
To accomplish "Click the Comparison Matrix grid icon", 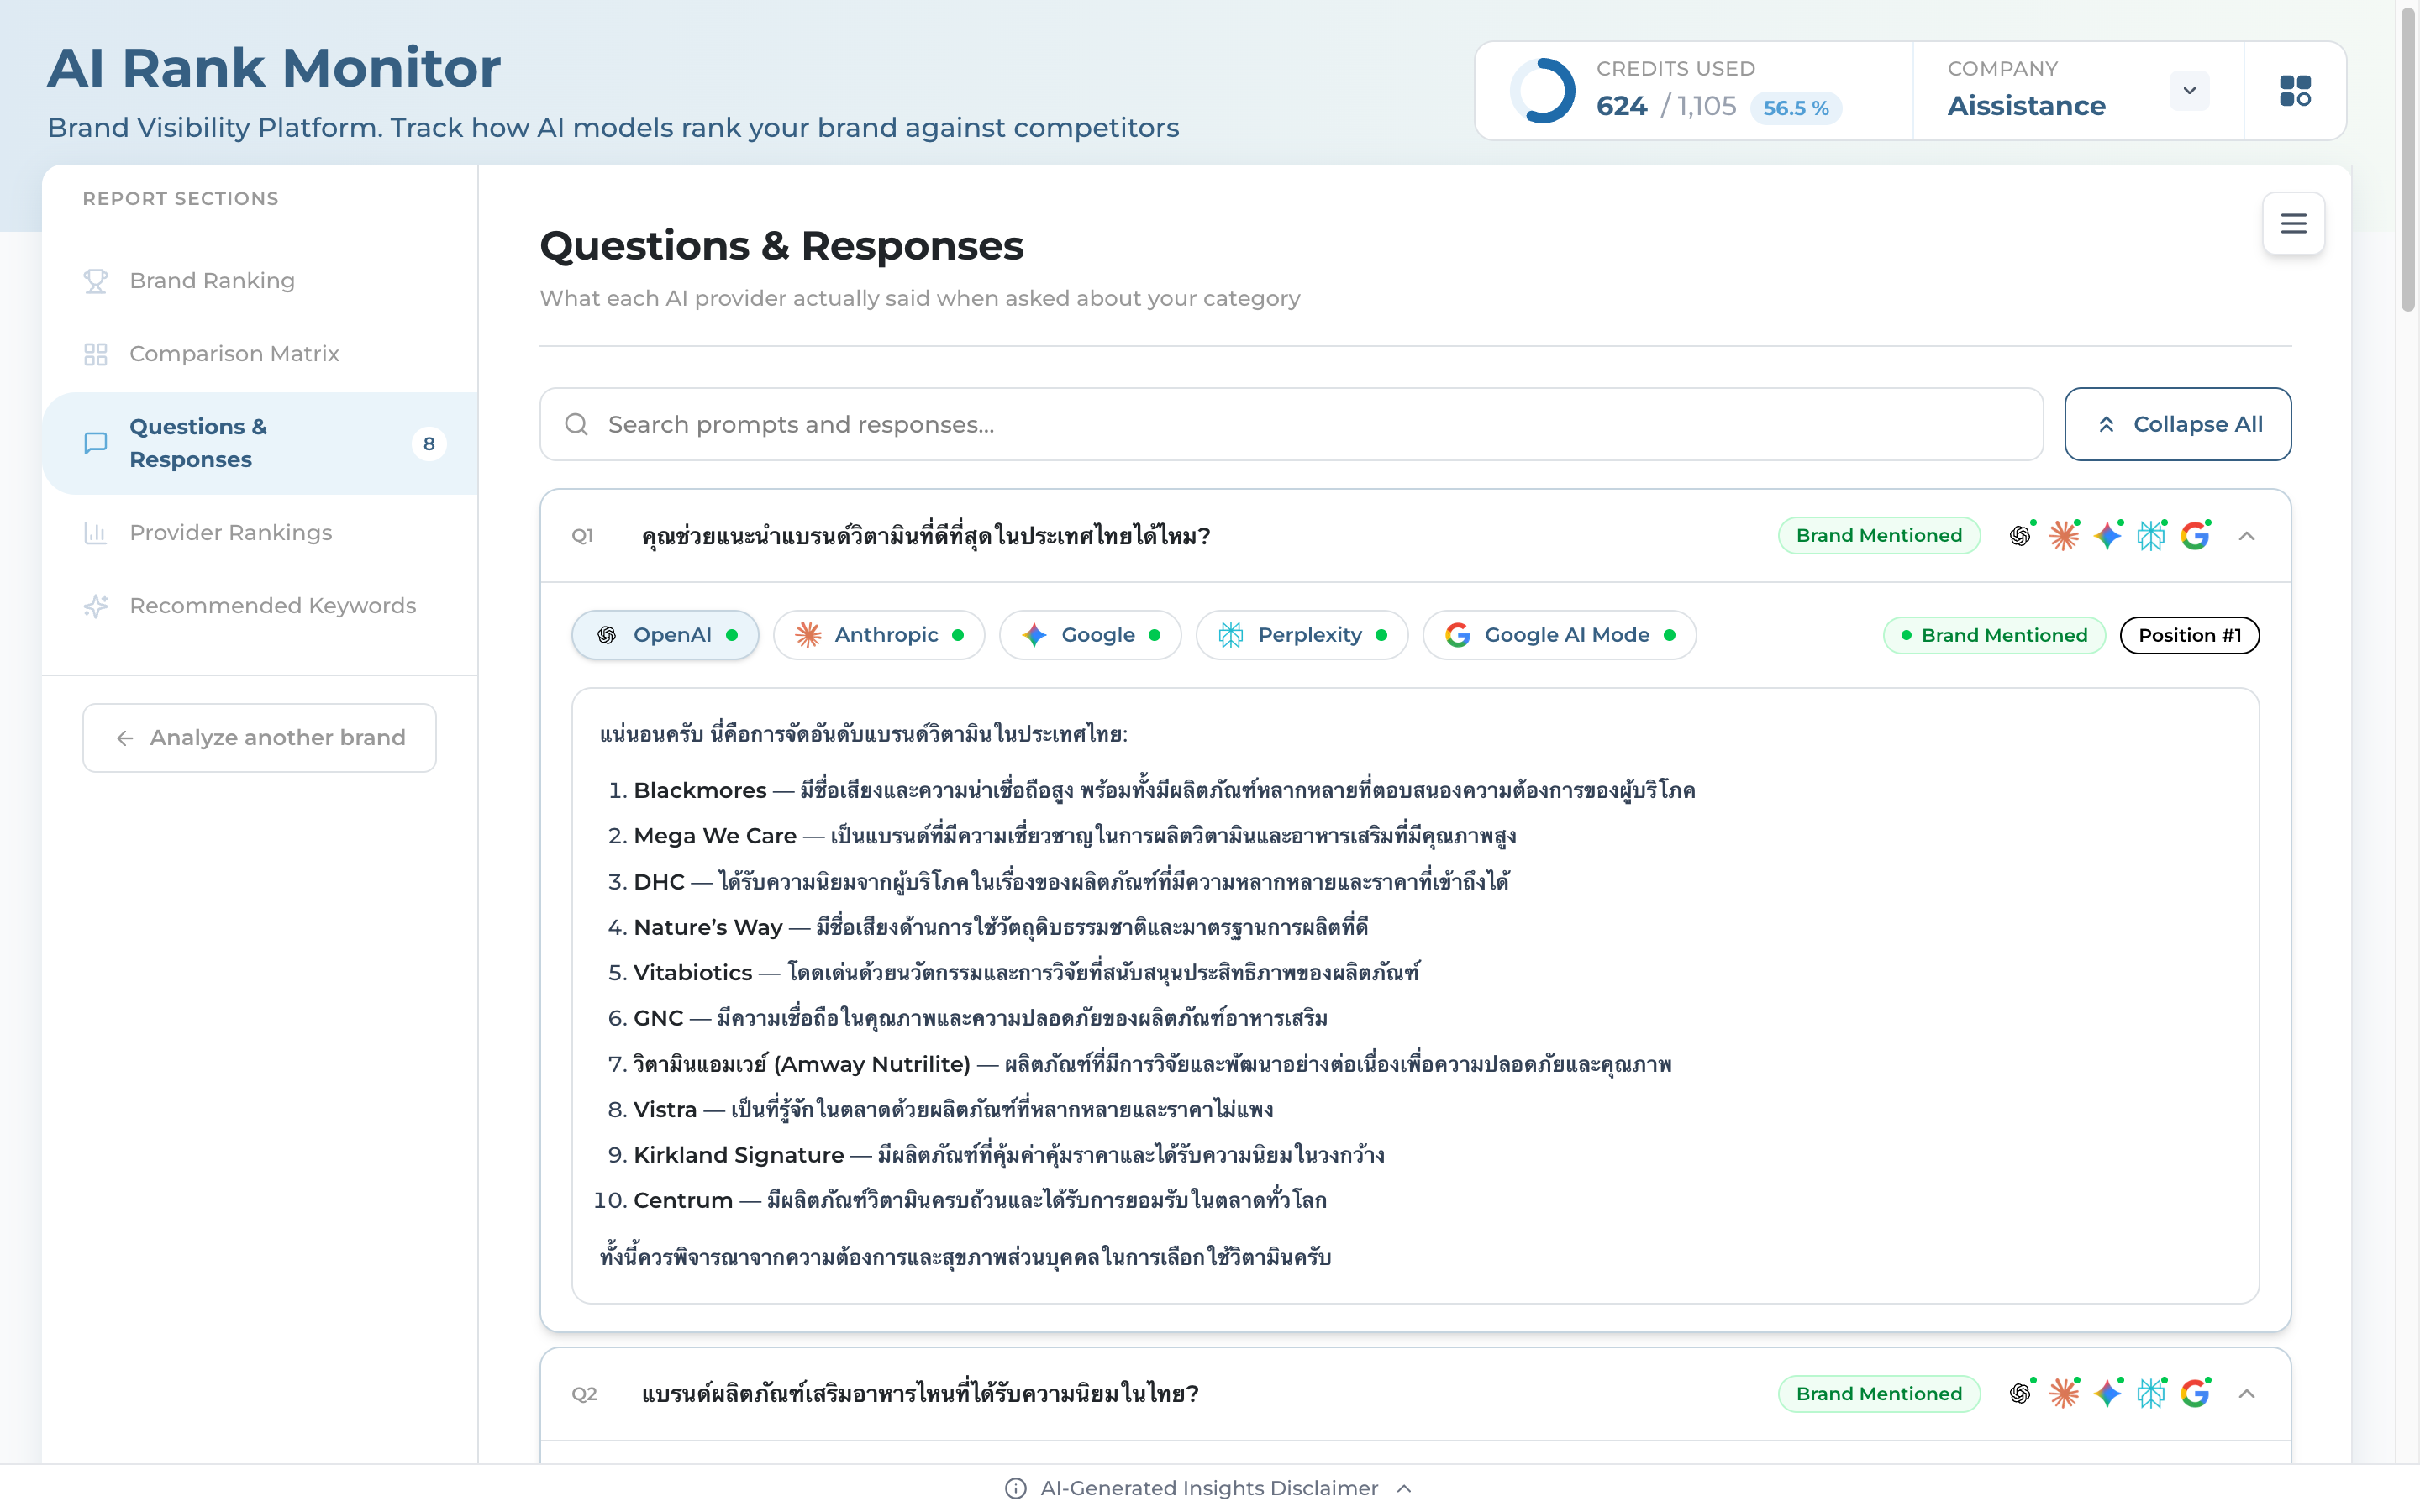I will point(96,354).
